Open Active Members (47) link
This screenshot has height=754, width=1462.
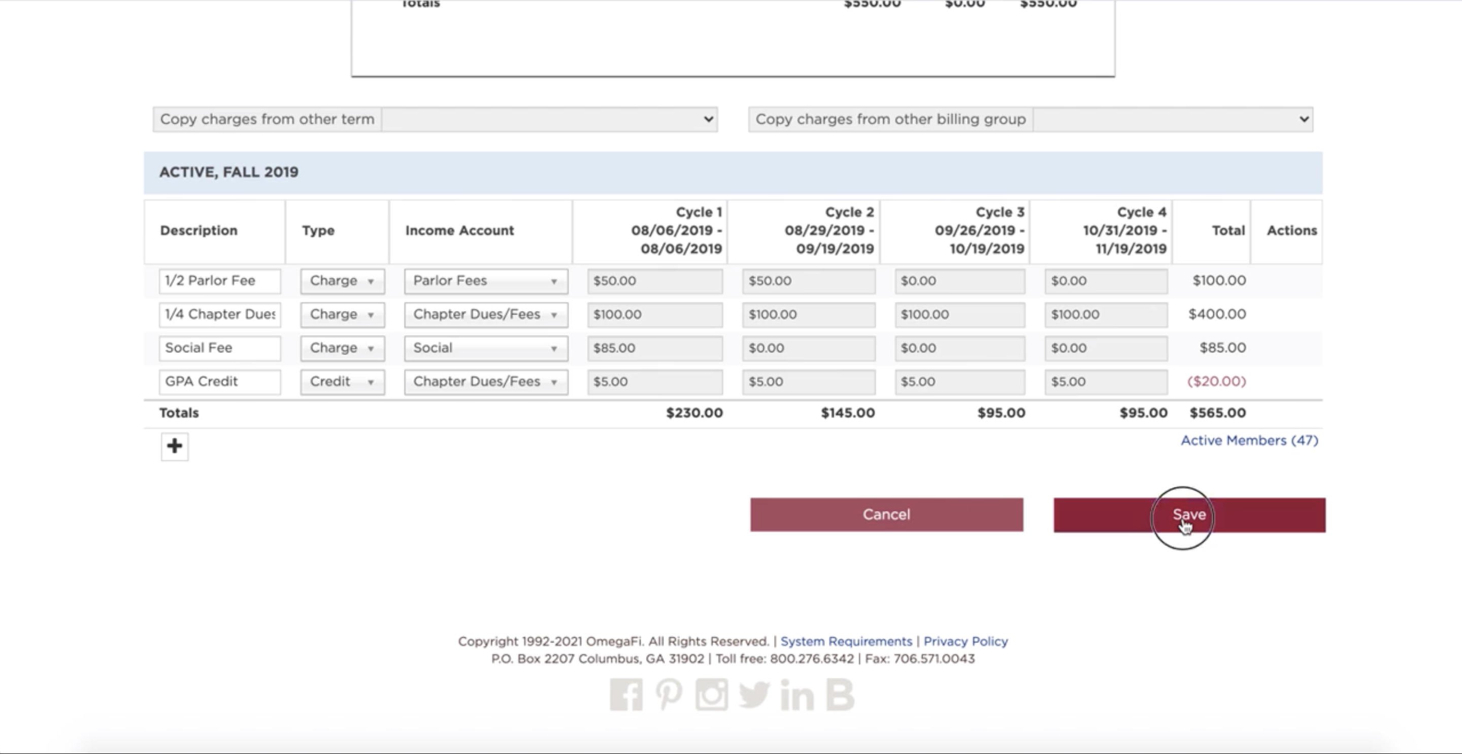(1249, 441)
